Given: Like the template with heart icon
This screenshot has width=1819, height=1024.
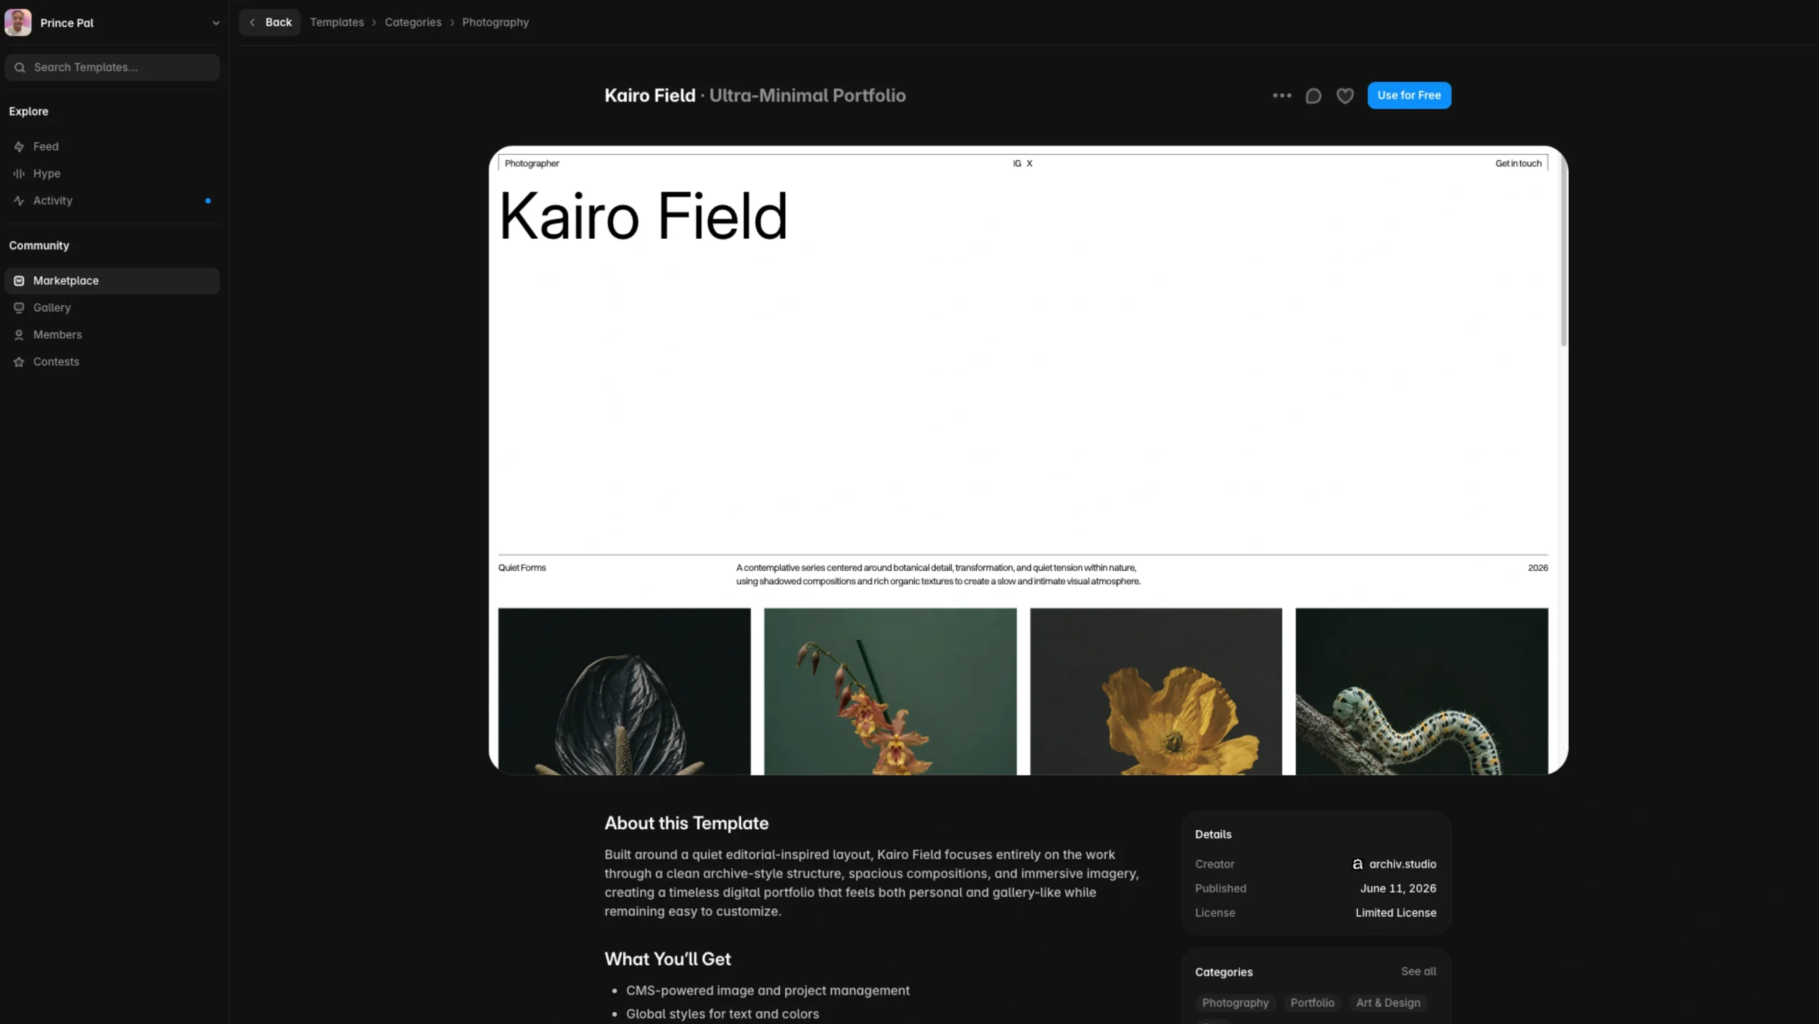Looking at the screenshot, I should [x=1345, y=95].
